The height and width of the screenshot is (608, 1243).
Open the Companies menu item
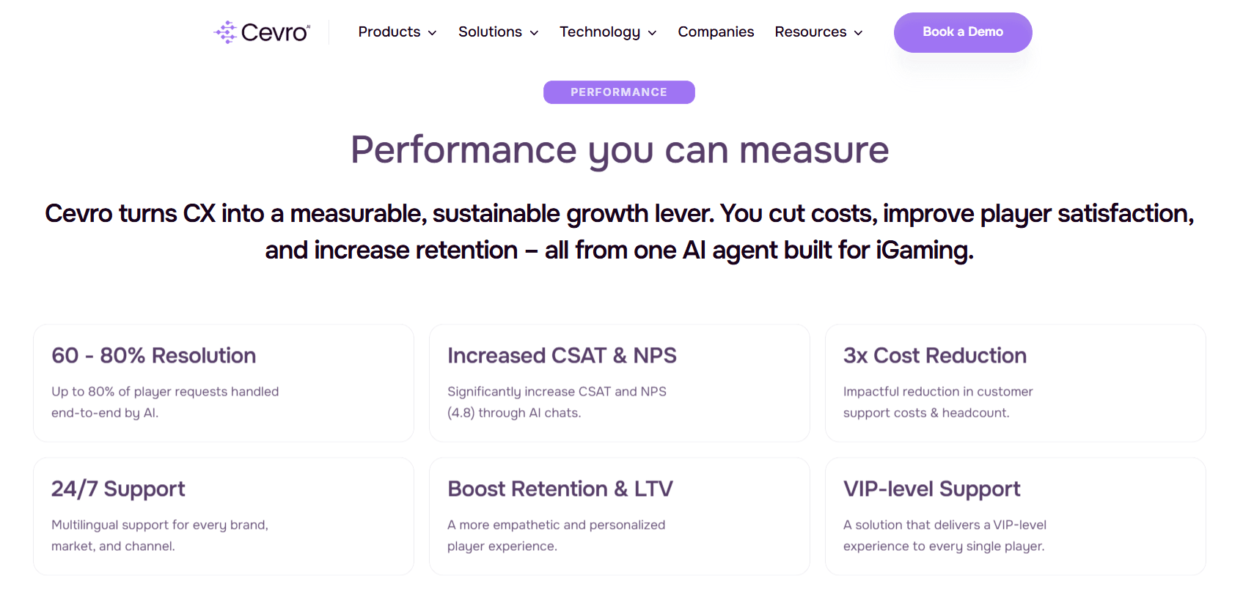pos(716,31)
